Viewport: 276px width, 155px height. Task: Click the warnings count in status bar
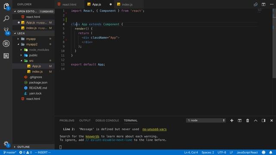[x=29, y=152]
